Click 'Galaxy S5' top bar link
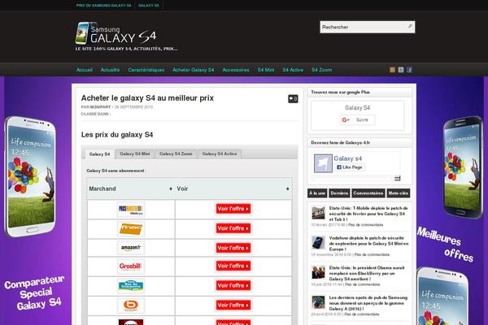 click(149, 6)
